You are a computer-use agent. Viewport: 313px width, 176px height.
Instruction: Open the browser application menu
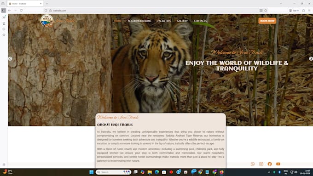309,11
